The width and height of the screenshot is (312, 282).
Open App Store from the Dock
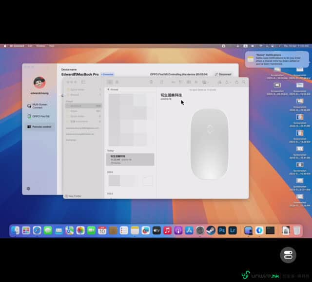189,230
